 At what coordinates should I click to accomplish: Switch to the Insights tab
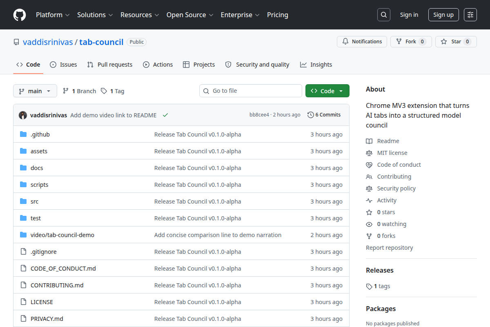316,65
